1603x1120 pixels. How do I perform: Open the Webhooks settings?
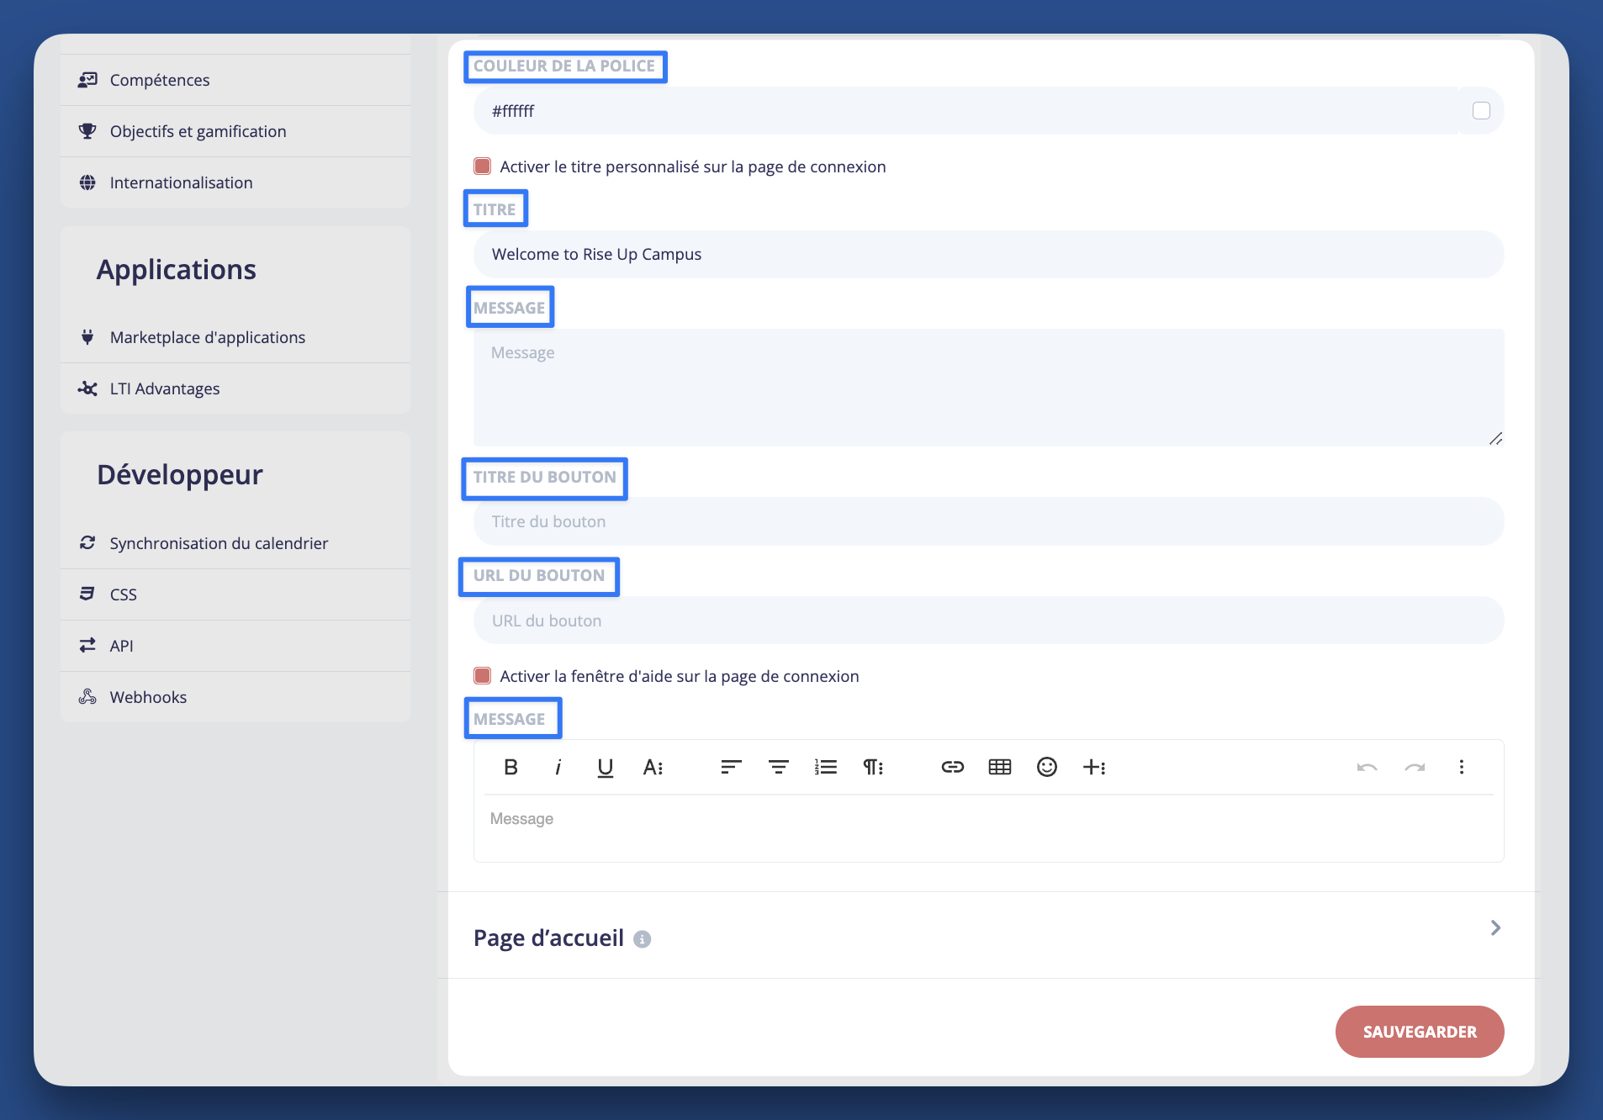[235, 697]
